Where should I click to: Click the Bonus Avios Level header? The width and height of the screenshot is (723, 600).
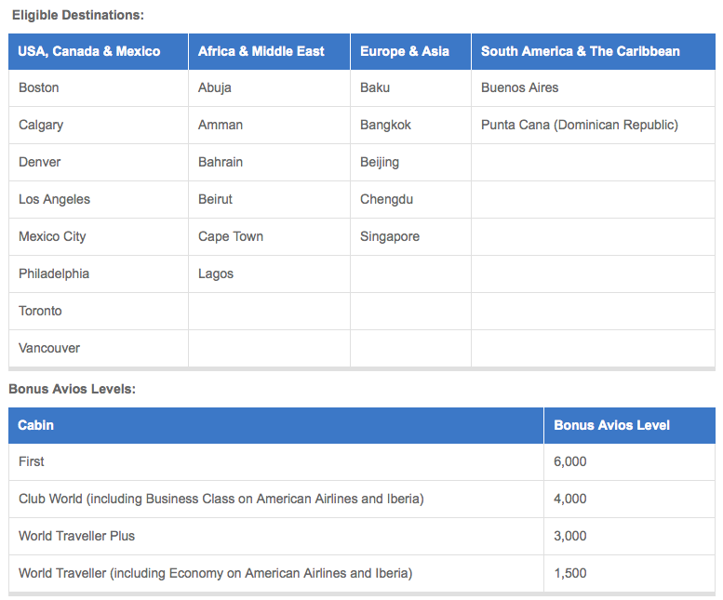tap(630, 425)
